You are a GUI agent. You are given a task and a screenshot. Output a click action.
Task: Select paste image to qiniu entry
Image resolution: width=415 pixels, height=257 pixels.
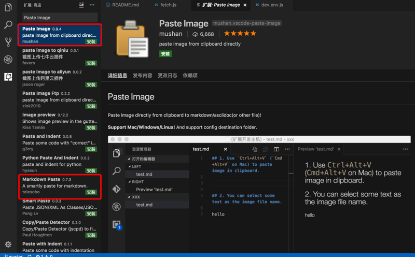60,56
